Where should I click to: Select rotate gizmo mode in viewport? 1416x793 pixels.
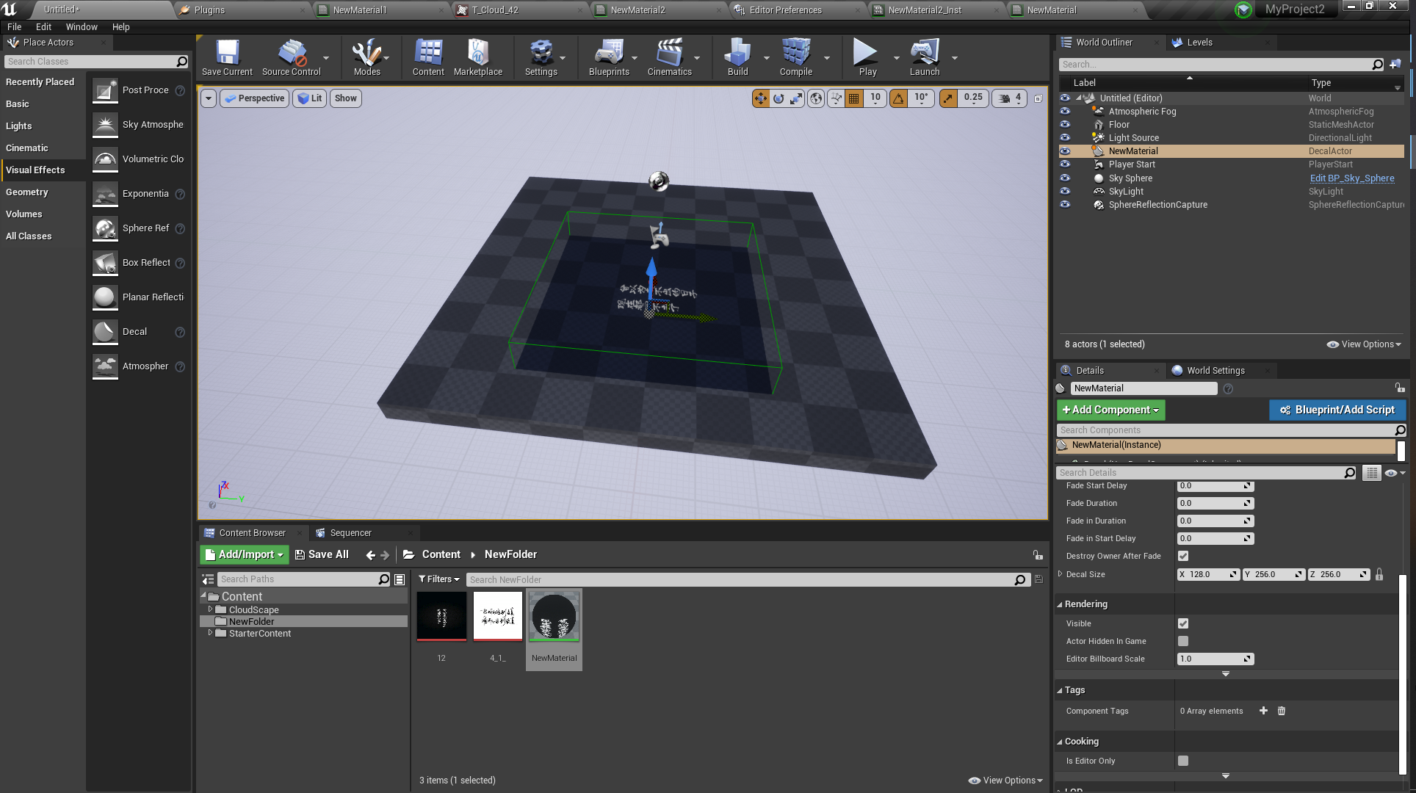(779, 98)
